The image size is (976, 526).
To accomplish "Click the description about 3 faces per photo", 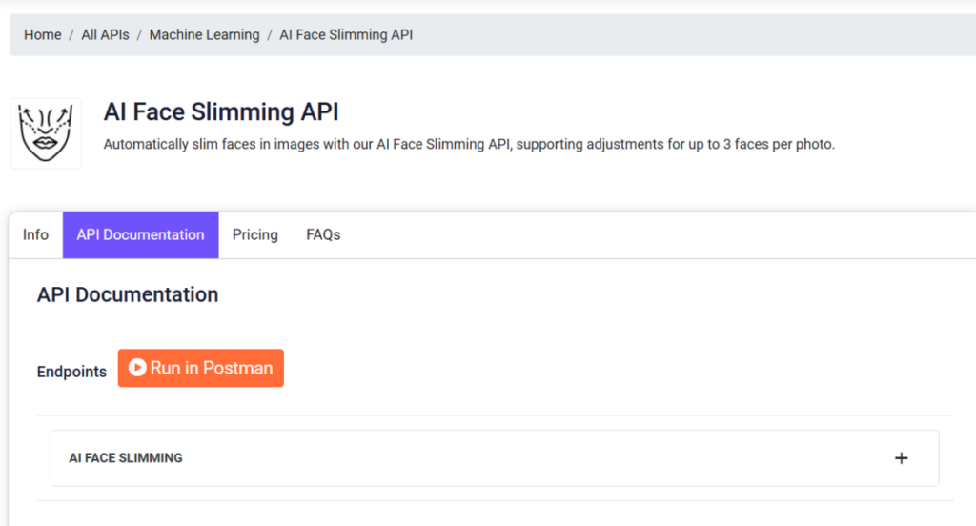I will tap(469, 145).
